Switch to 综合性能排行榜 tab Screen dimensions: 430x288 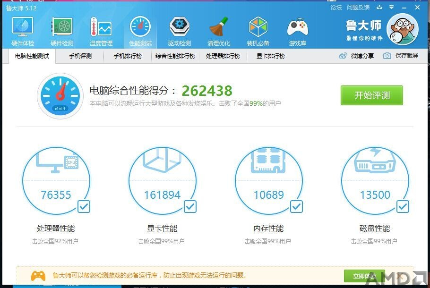(175, 56)
